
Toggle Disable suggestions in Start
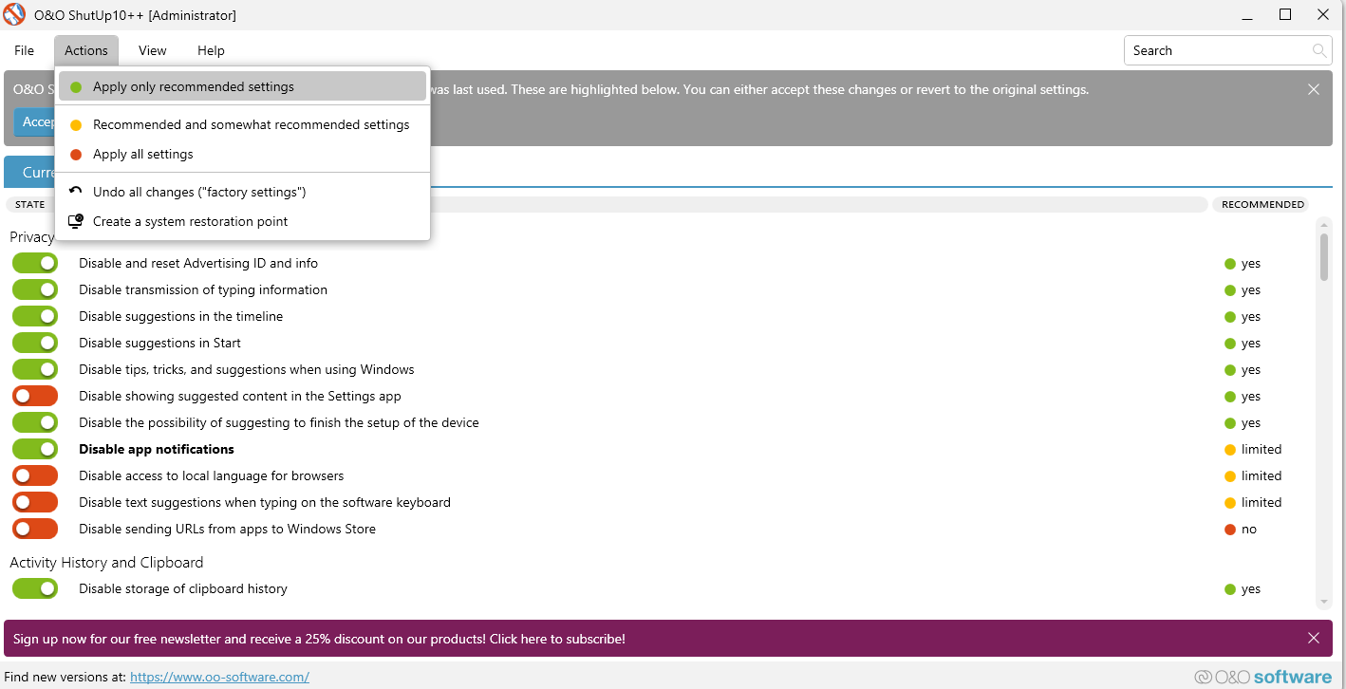click(x=35, y=343)
